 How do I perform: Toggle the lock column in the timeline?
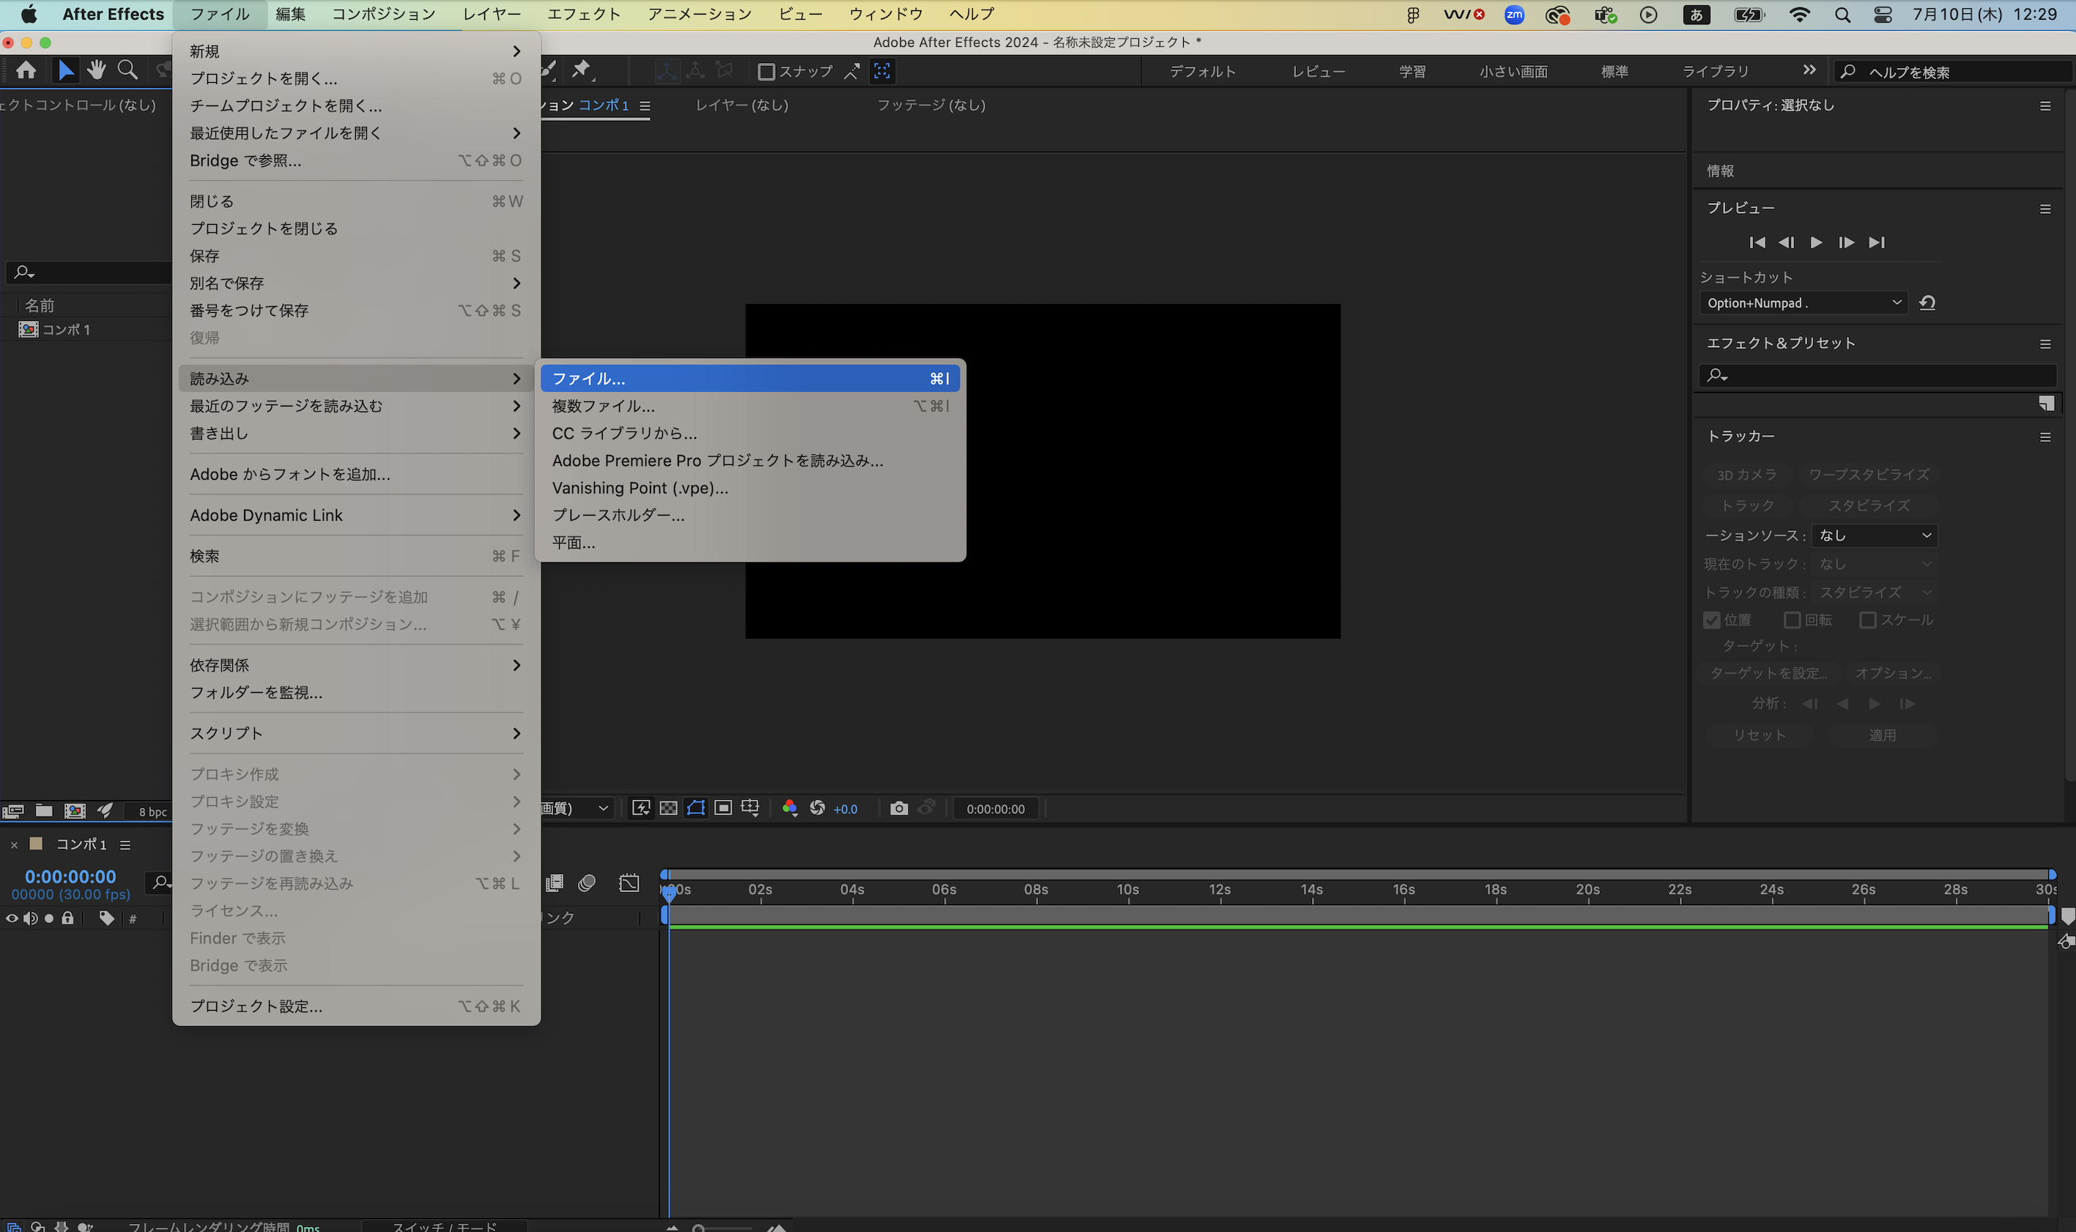(68, 919)
